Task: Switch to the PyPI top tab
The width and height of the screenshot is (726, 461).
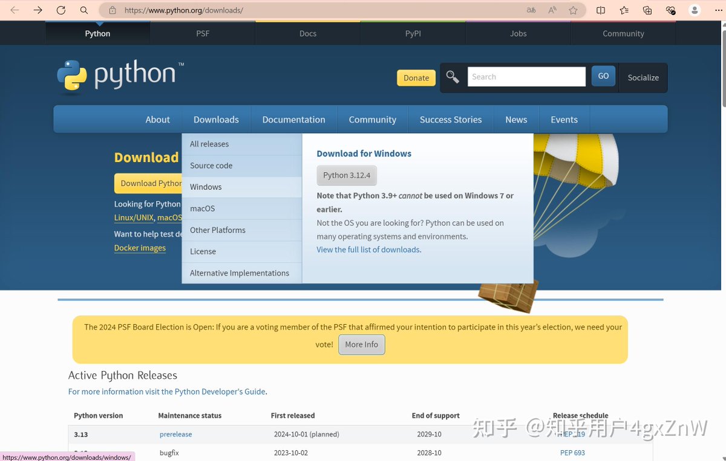Action: tap(413, 33)
